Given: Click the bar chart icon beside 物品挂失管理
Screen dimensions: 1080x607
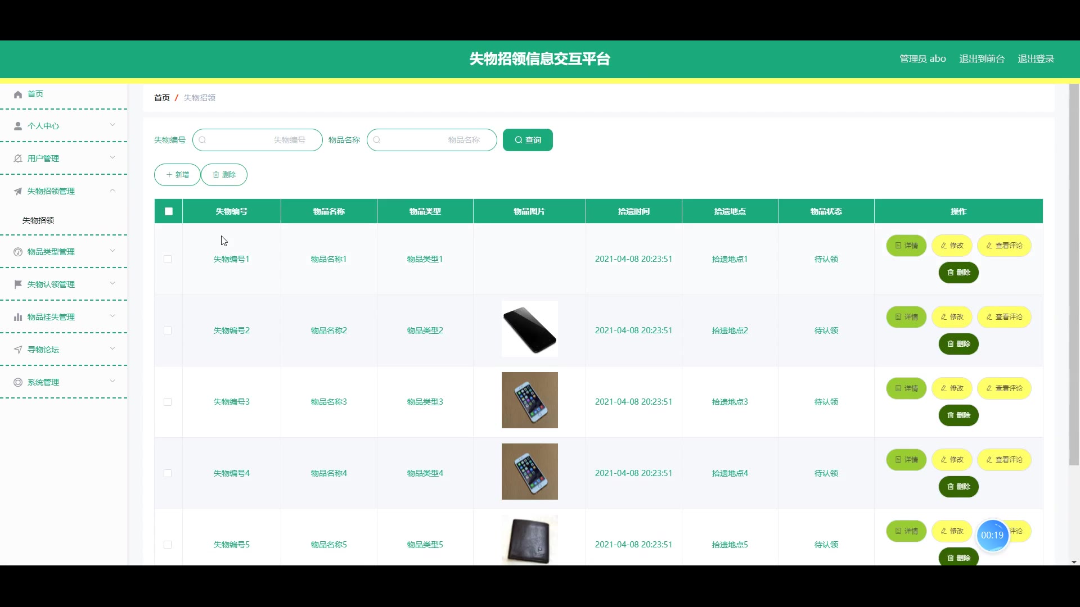Looking at the screenshot, I should point(18,317).
